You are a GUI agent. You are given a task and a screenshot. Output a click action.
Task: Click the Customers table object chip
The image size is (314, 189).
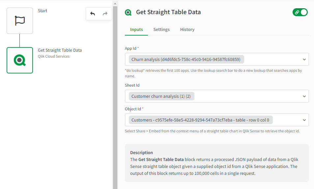click(201, 120)
